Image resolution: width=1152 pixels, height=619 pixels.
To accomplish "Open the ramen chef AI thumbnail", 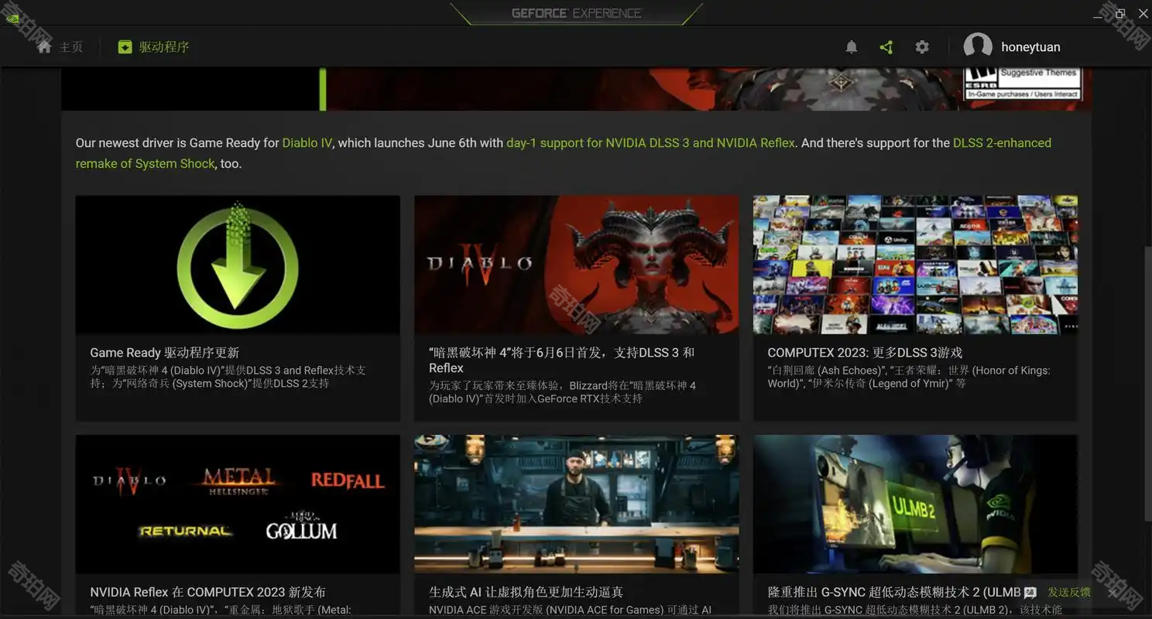I will [x=576, y=504].
